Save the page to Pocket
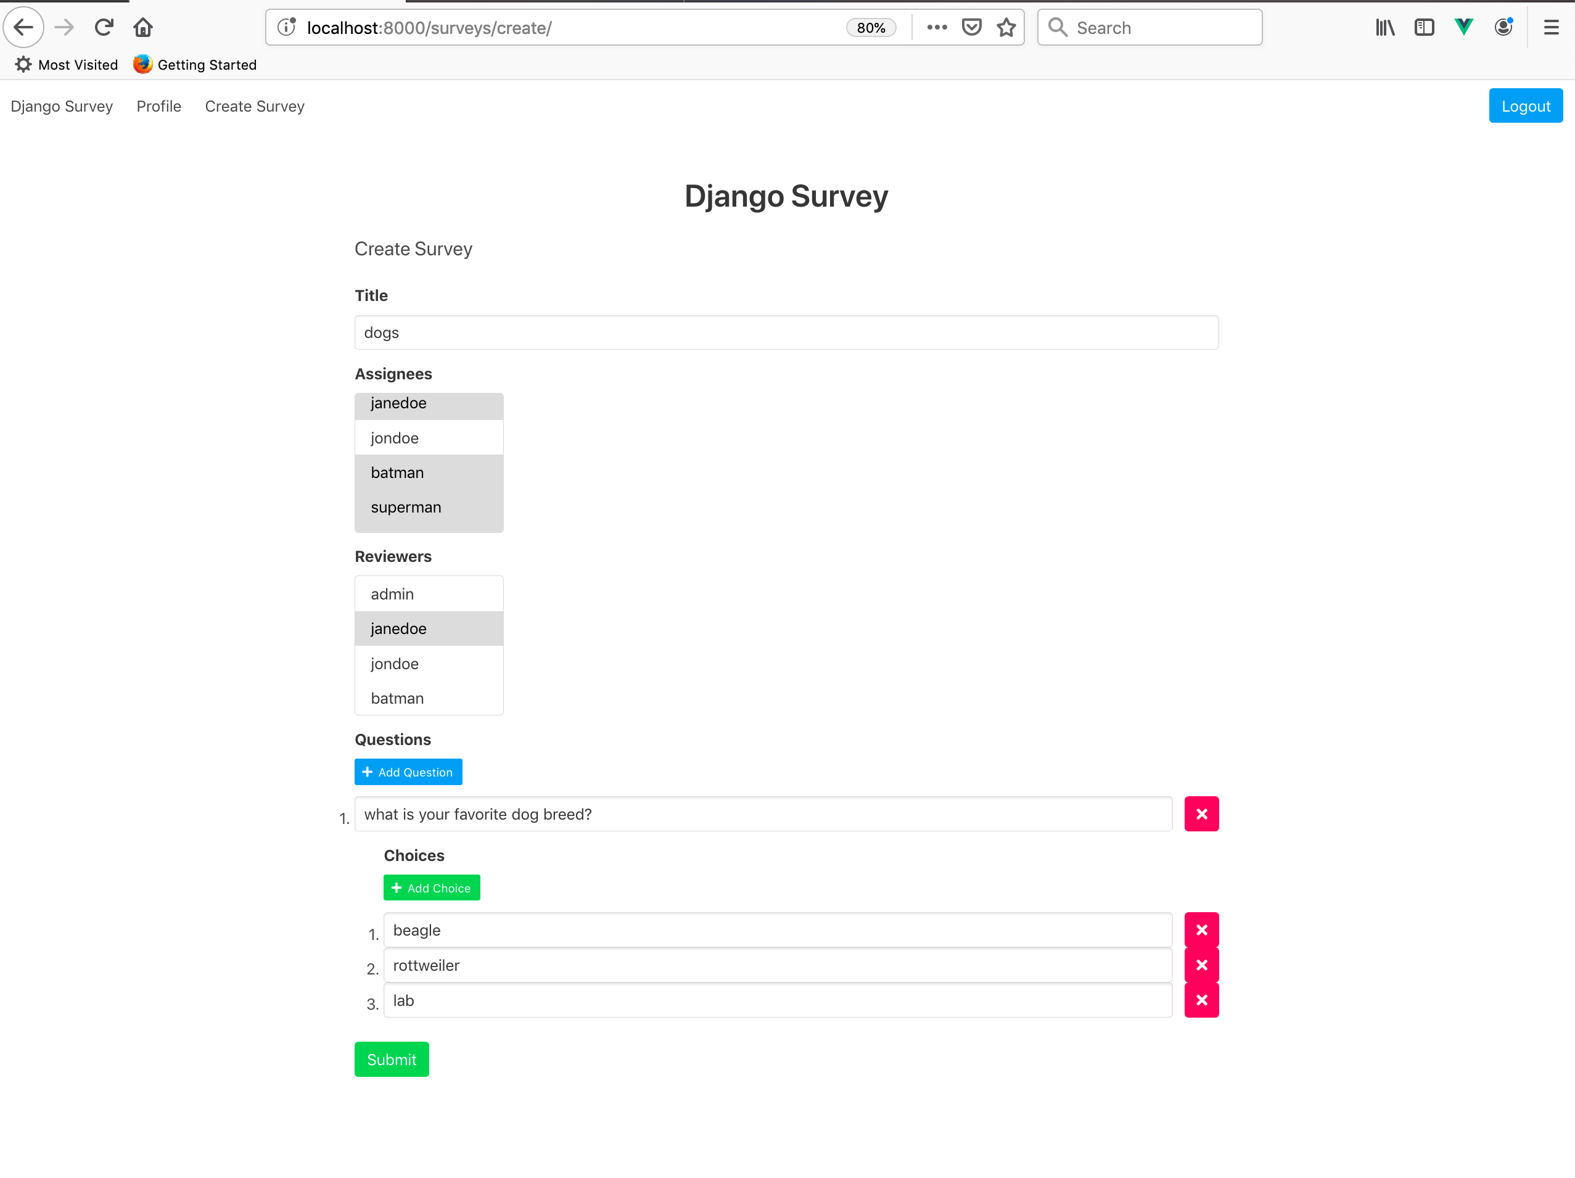1575x1178 pixels. [x=971, y=27]
